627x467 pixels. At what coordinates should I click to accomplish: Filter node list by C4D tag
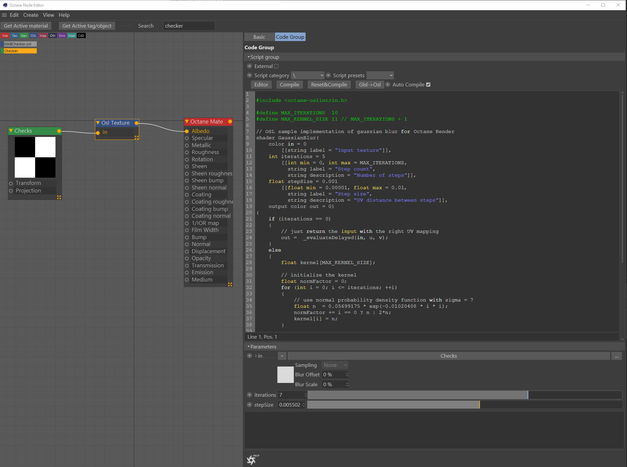click(x=81, y=35)
